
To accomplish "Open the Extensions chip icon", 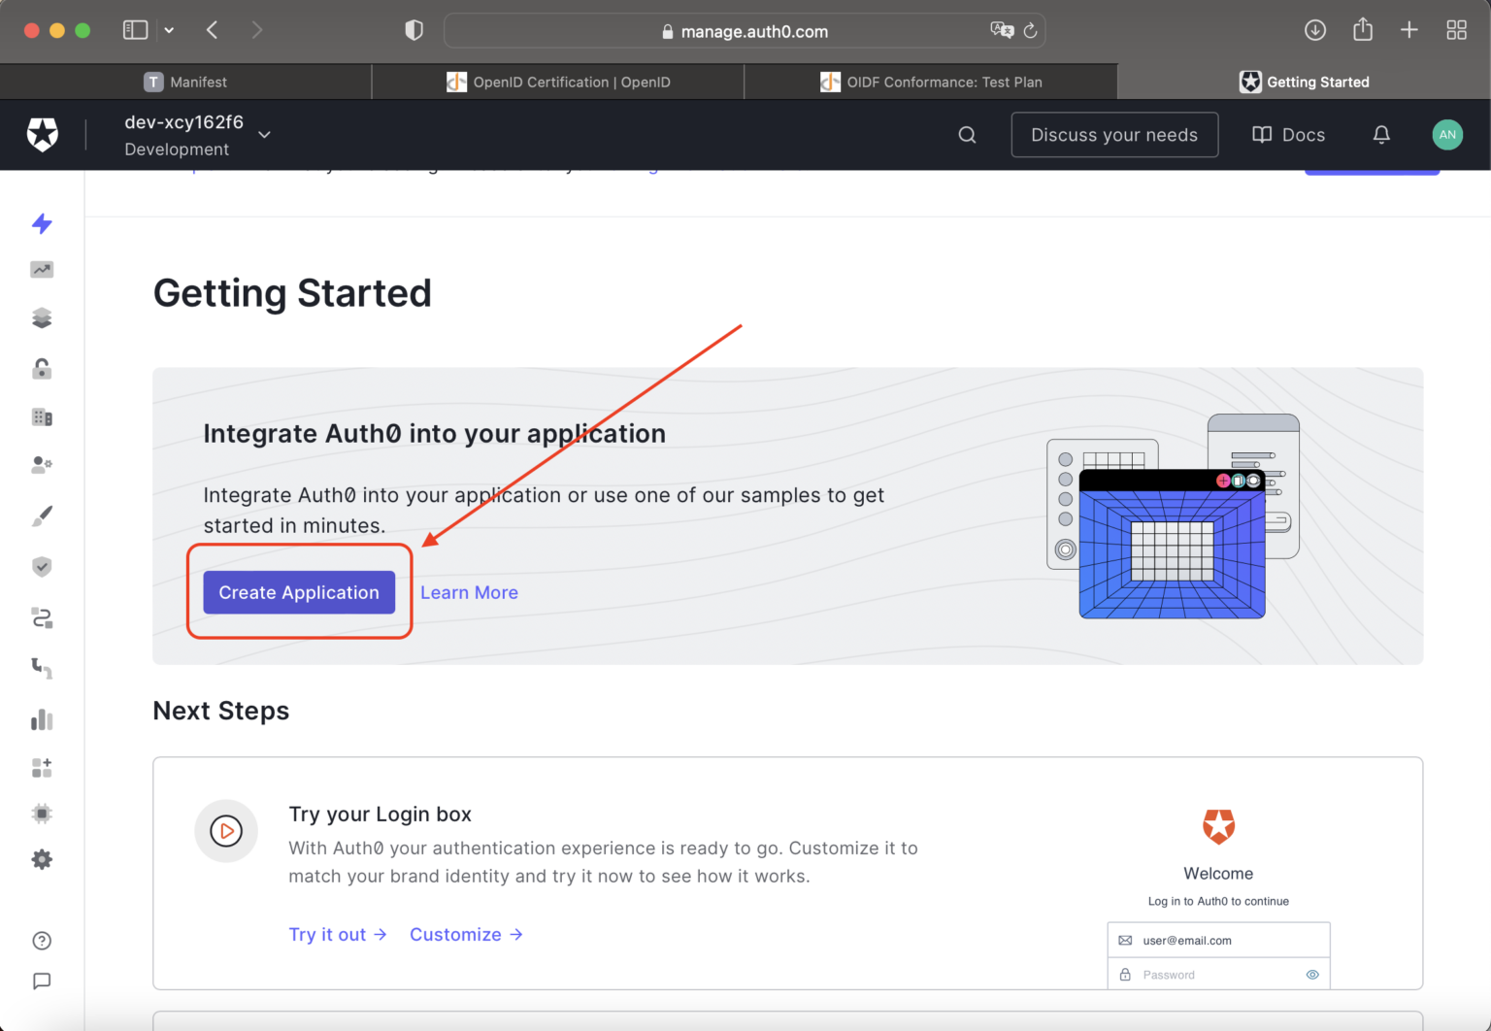I will [x=42, y=813].
